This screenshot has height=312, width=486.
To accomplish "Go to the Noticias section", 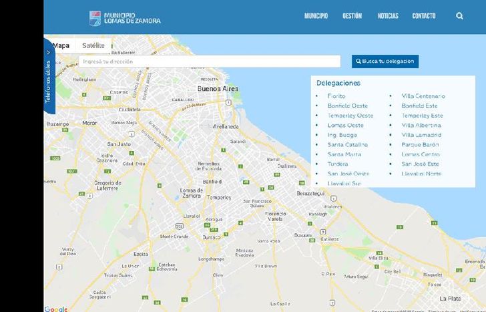I will pyautogui.click(x=387, y=16).
